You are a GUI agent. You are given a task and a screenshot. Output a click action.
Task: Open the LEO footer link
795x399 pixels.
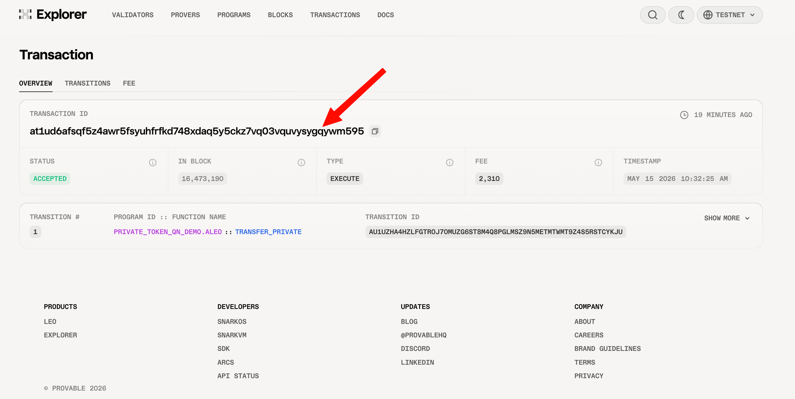(x=50, y=322)
